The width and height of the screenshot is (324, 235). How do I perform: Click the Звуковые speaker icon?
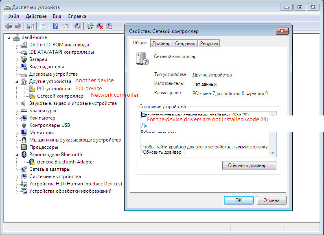tap(24, 103)
